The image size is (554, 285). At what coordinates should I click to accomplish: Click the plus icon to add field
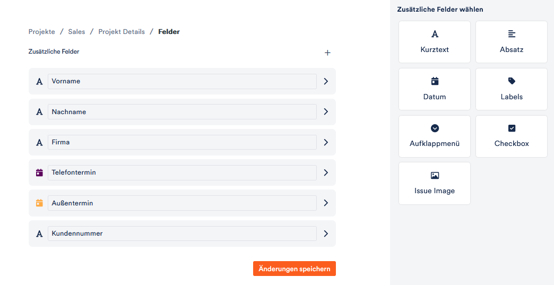click(327, 53)
